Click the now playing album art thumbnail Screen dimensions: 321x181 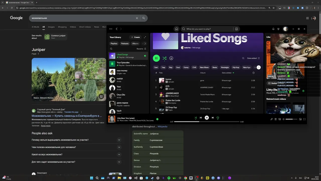[x=112, y=119]
